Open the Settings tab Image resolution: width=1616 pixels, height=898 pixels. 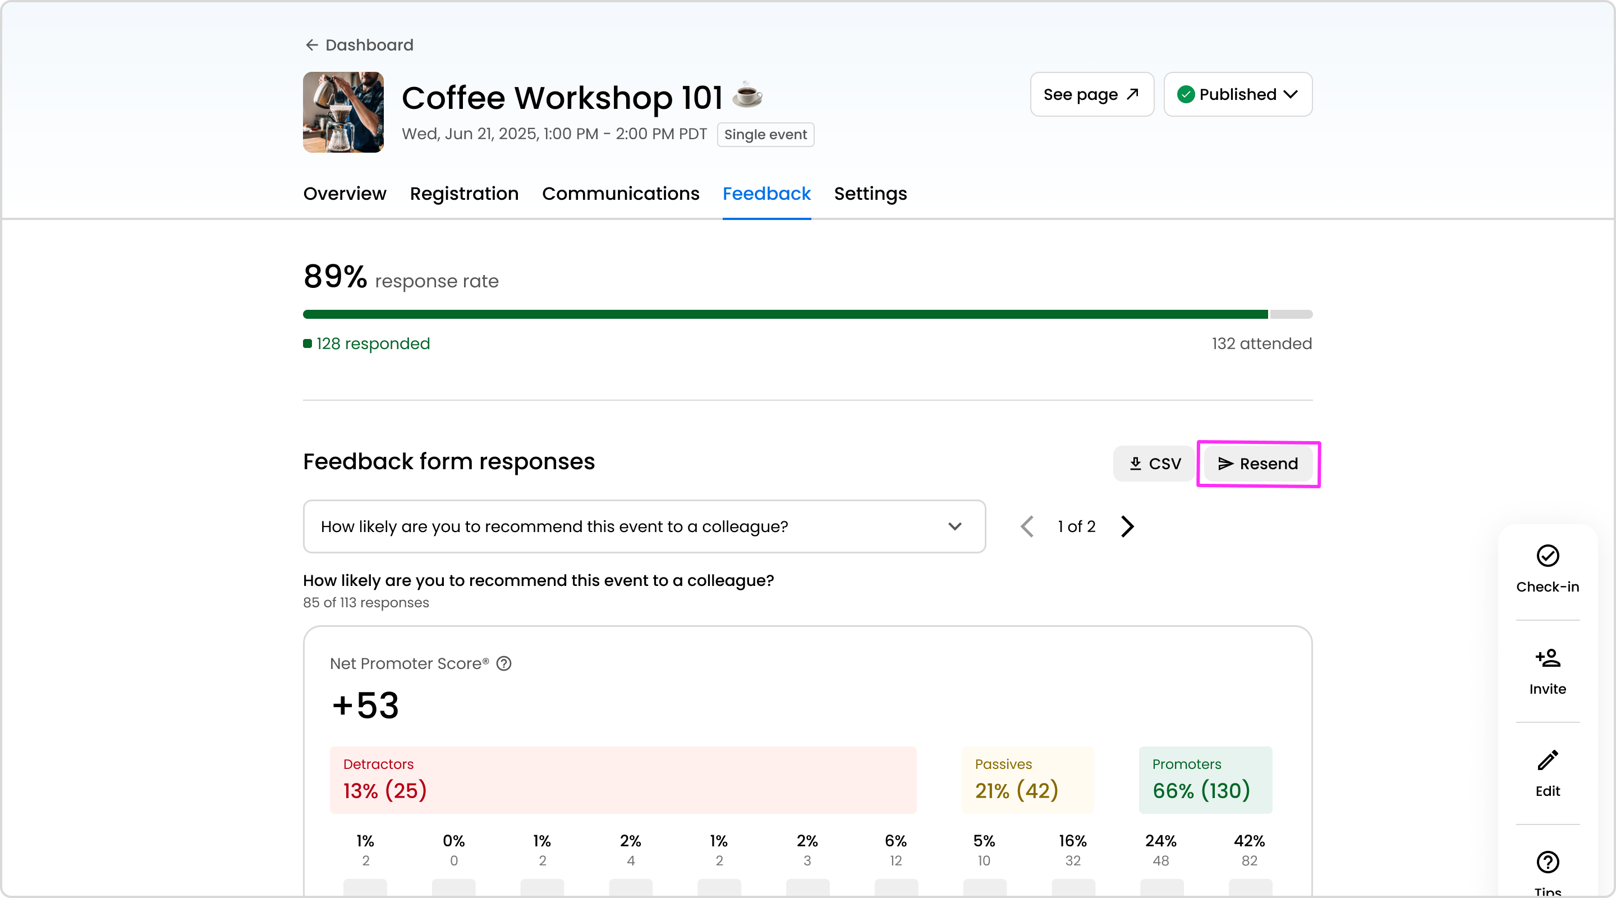870,194
